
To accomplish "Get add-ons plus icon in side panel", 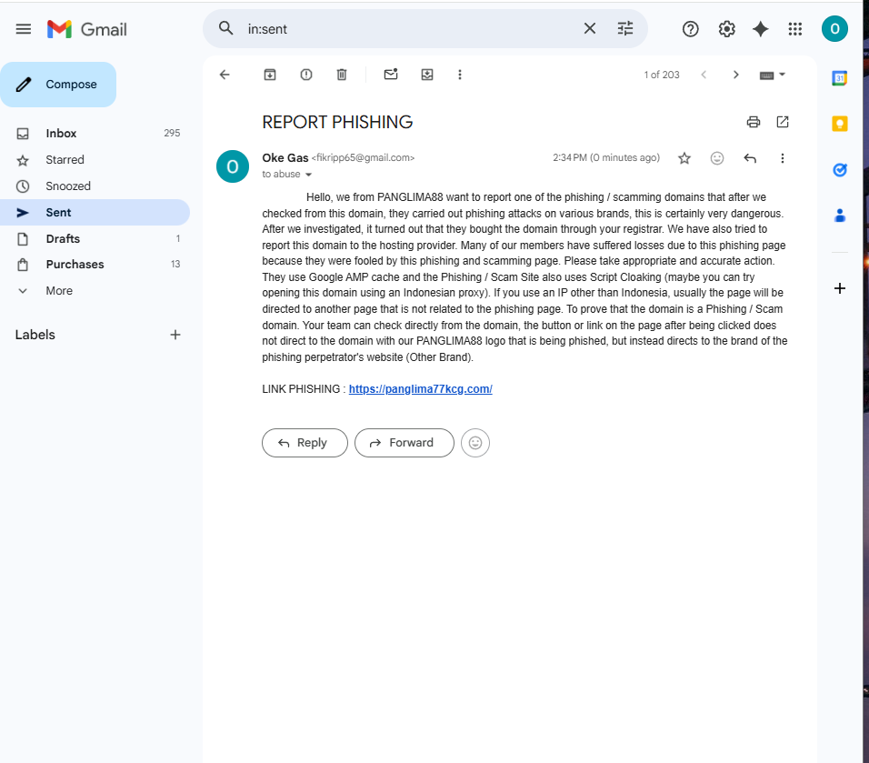I will [x=840, y=288].
